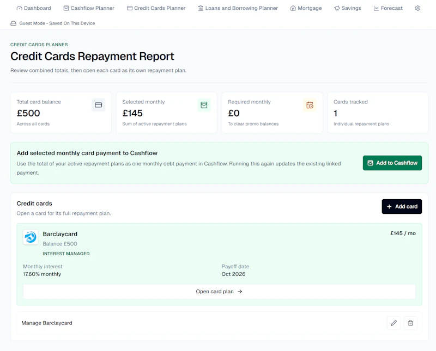Click the Cards tracked count 1
The width and height of the screenshot is (436, 351).
pyautogui.click(x=335, y=113)
